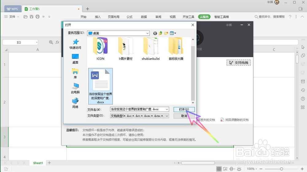Toggle reading mode crosshair icon
The width and height of the screenshot is (307, 172).
click(232, 169)
